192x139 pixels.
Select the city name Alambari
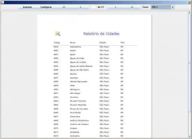tap(74, 78)
